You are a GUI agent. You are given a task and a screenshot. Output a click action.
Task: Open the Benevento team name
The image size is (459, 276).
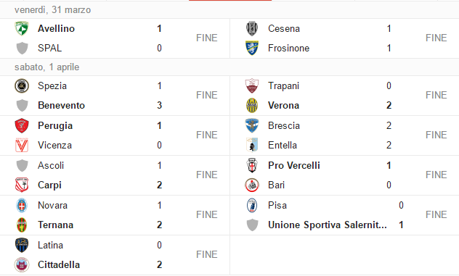tap(61, 106)
